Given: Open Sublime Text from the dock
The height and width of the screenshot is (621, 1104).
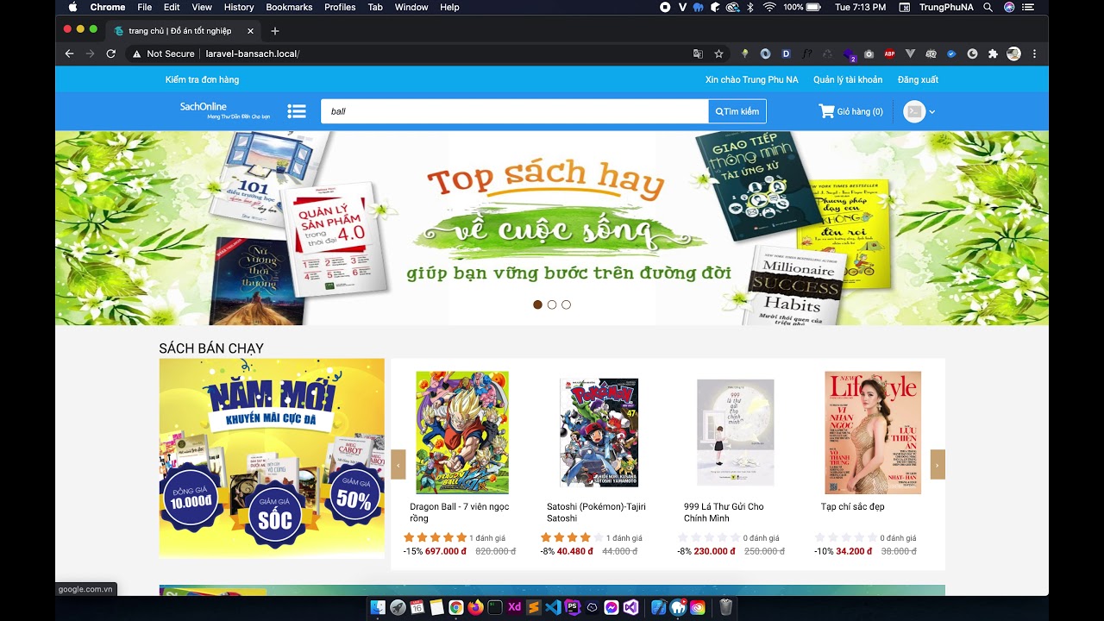Looking at the screenshot, I should click(535, 607).
